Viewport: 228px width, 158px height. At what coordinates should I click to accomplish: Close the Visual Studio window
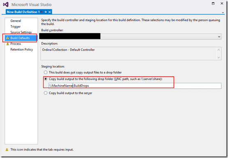point(222,3)
